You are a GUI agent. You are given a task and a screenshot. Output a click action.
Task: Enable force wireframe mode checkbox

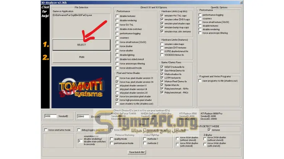[x=46, y=130]
